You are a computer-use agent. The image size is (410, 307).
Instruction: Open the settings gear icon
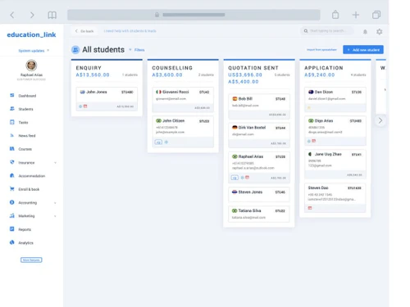click(x=380, y=32)
